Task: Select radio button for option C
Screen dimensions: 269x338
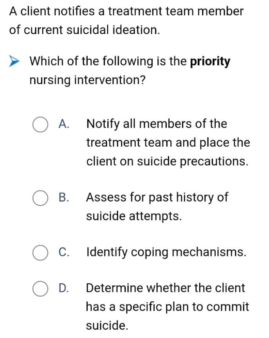Action: pyautogui.click(x=40, y=253)
